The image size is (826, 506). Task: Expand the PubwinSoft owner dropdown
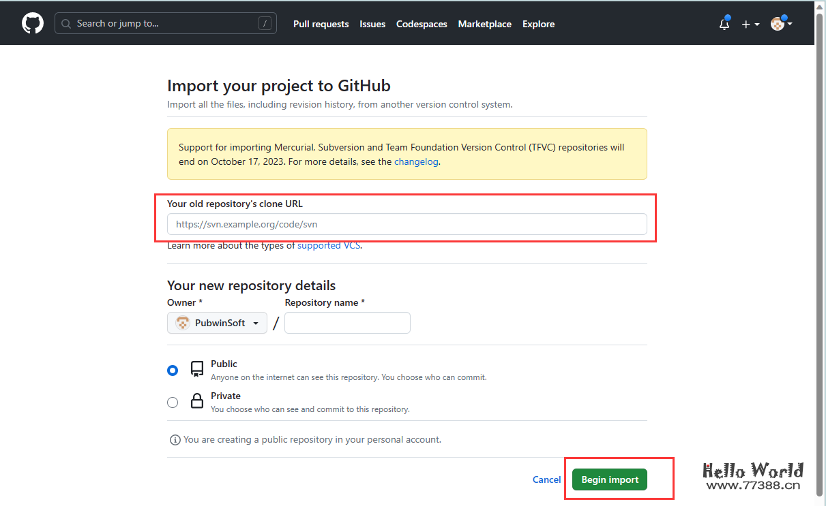217,323
